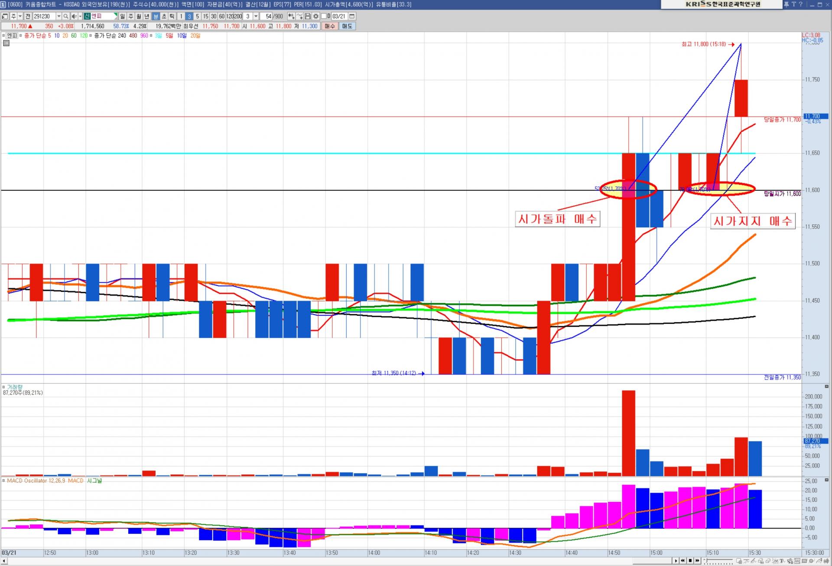Expand the stock code 291230 dropdown
Screen dimensions: 832x566
(x=59, y=16)
